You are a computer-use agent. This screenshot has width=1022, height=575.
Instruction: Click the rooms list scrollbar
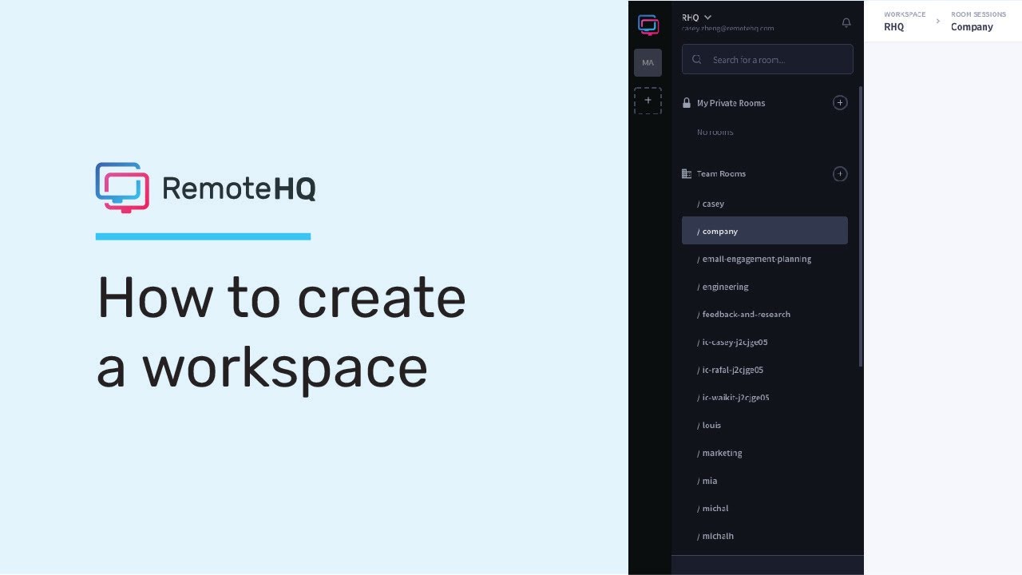click(x=860, y=226)
